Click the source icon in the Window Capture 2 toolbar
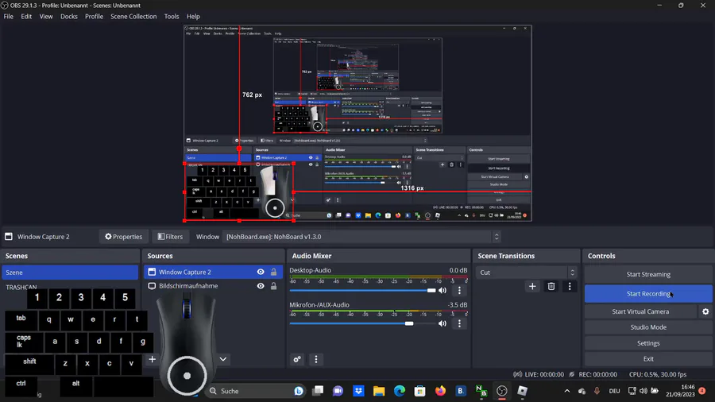The width and height of the screenshot is (715, 402). click(x=9, y=237)
